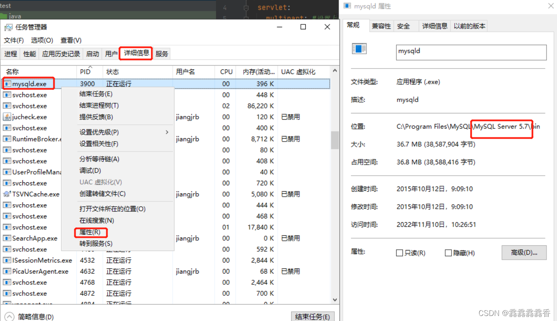Screen dimensions: 557x321
Task: Expand Set Priority submenu arrow
Action: click(167, 132)
